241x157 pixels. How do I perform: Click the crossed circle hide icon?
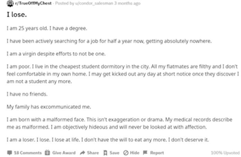coord(126,153)
